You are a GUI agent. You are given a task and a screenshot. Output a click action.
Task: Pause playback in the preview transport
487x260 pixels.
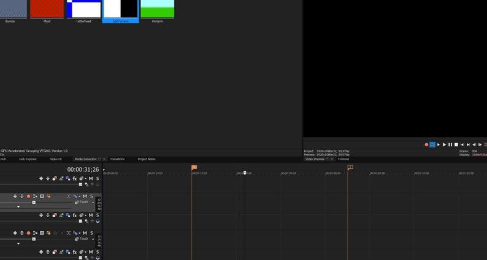click(x=450, y=145)
